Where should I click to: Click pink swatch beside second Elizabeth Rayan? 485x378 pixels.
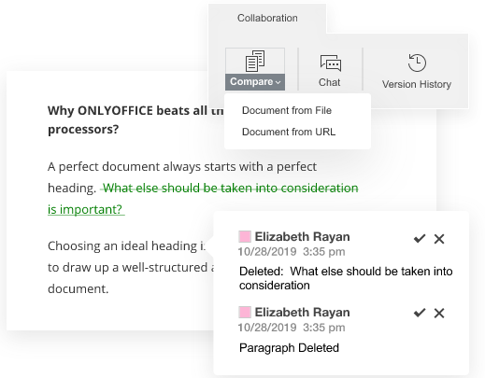245,313
